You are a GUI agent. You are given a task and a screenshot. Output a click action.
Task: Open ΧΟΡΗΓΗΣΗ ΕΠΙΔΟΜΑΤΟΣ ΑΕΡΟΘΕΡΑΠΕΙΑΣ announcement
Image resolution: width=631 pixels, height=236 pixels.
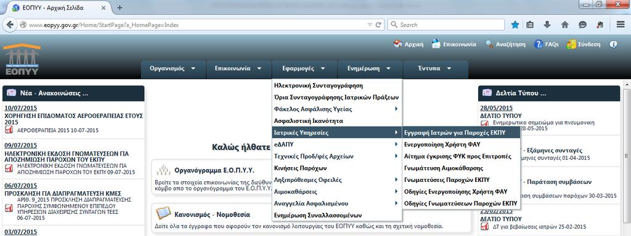74,119
